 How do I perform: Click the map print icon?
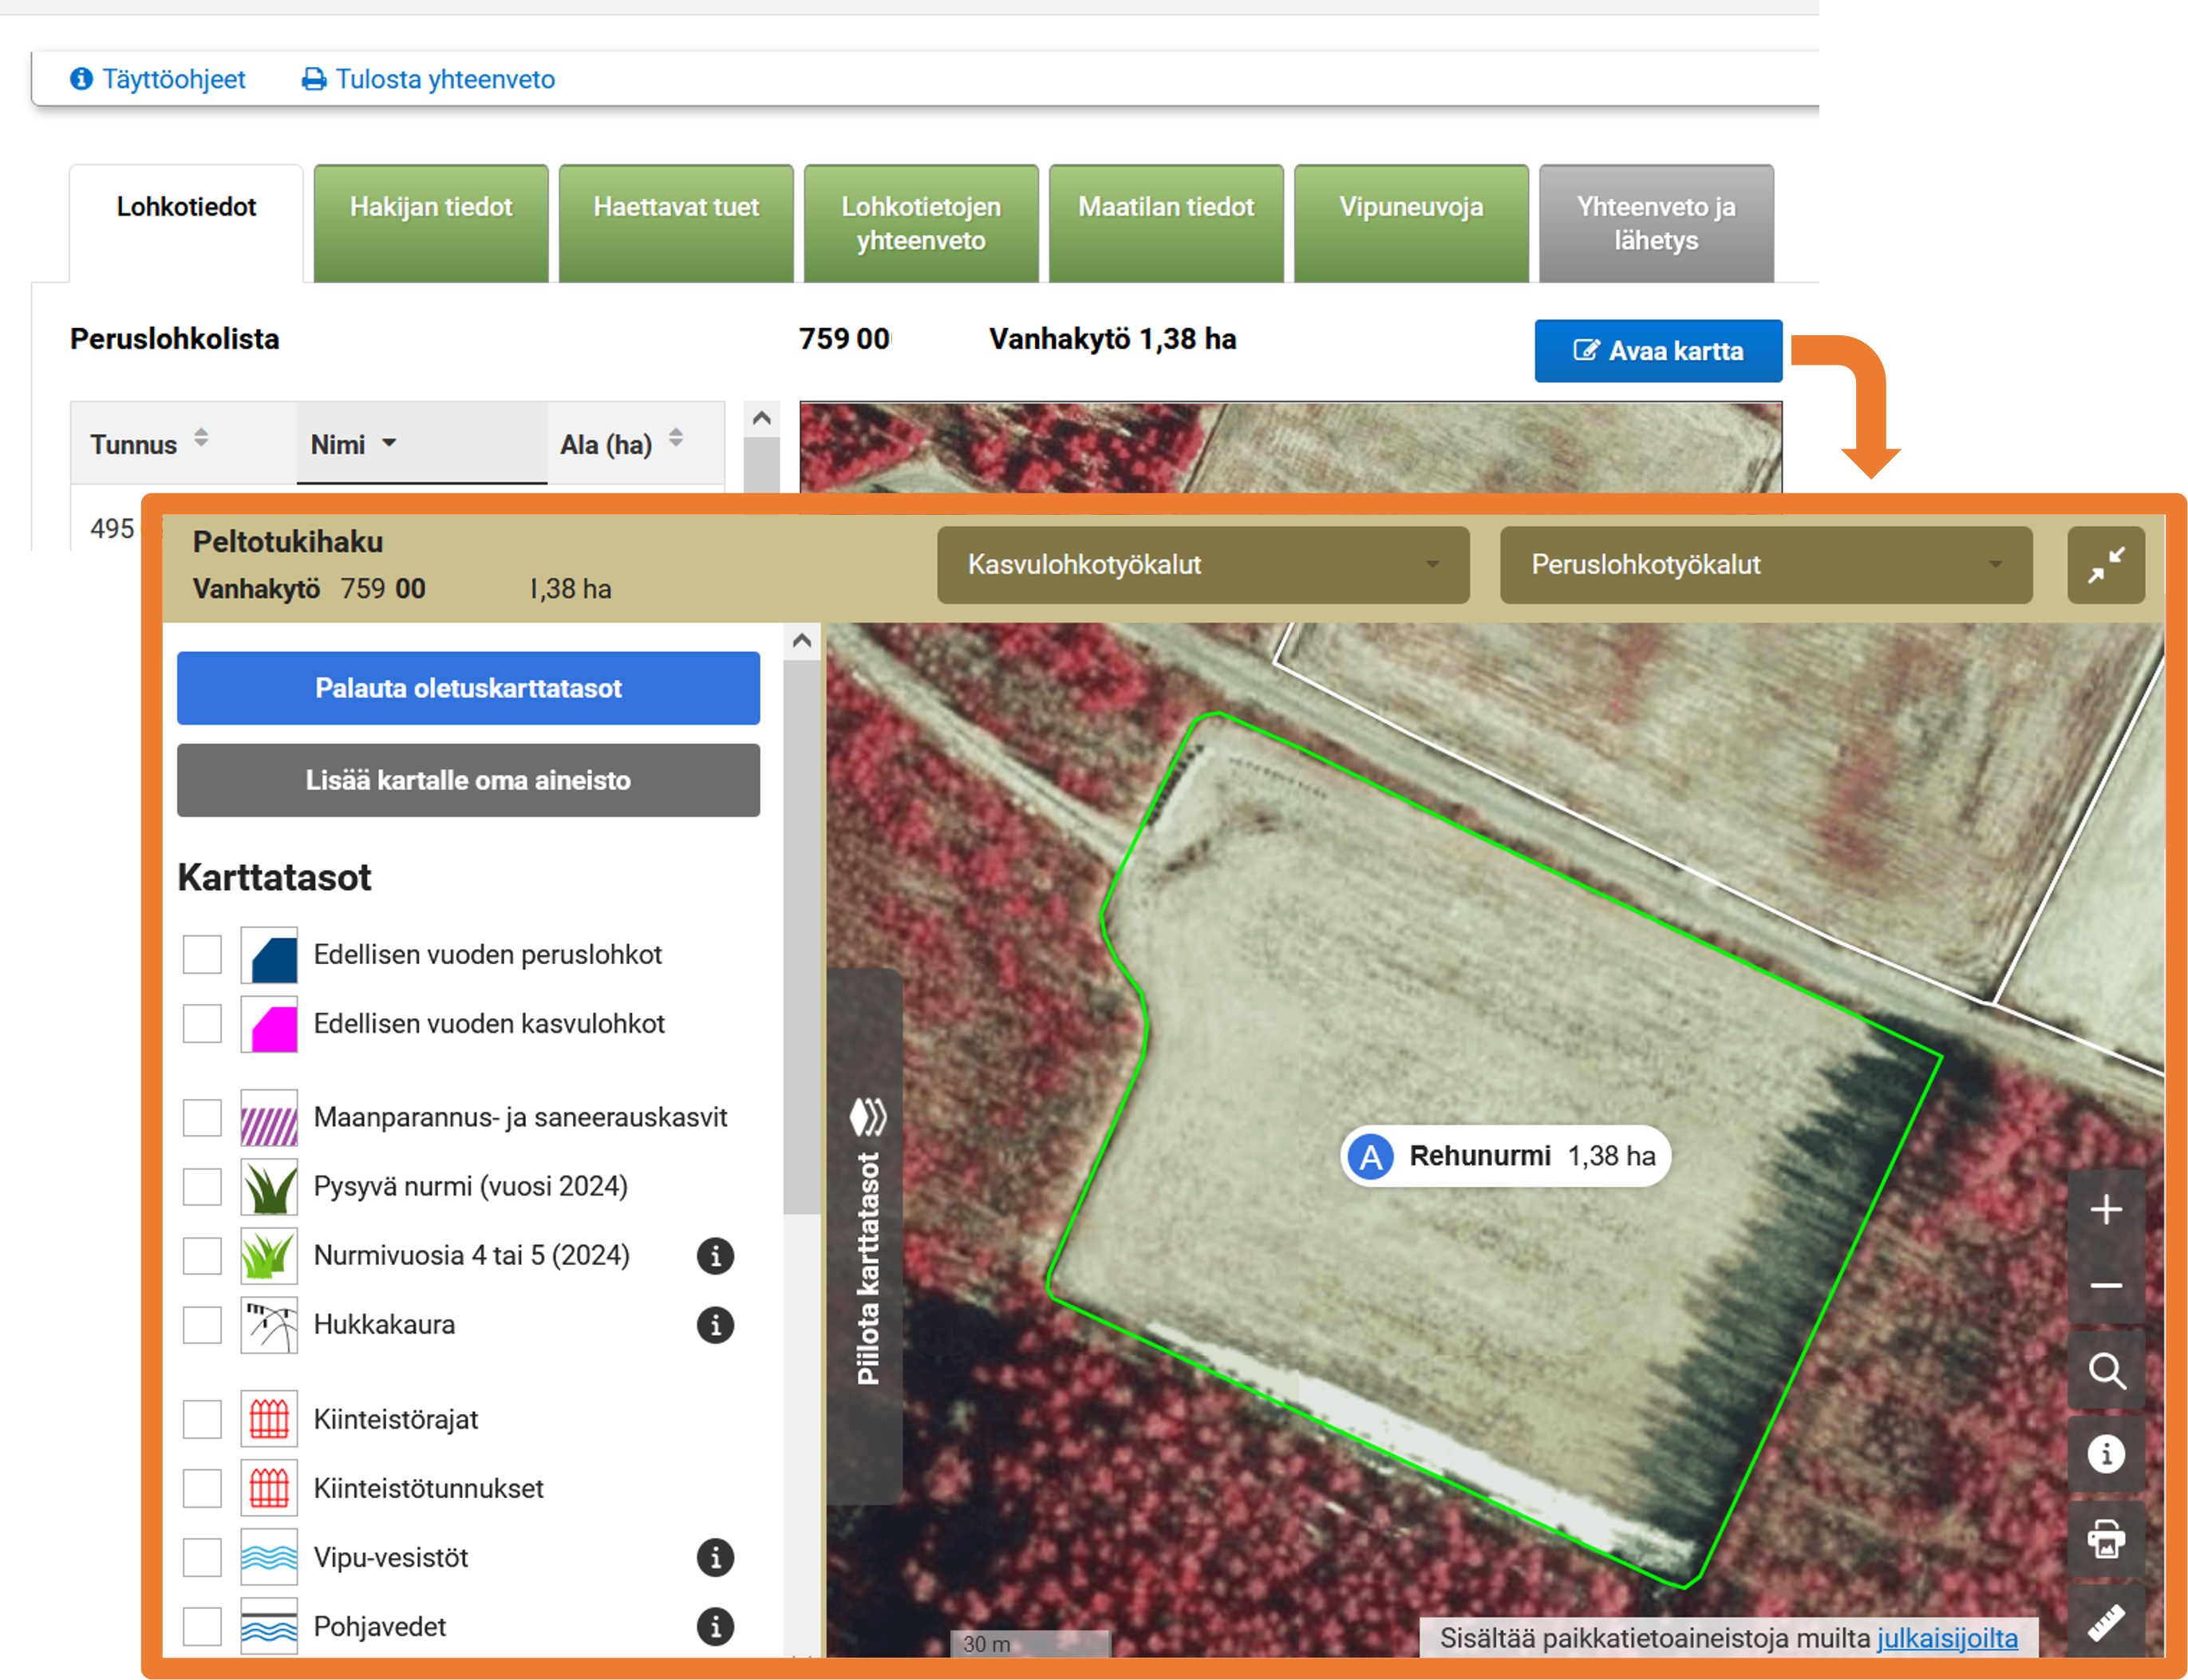(x=2105, y=1538)
